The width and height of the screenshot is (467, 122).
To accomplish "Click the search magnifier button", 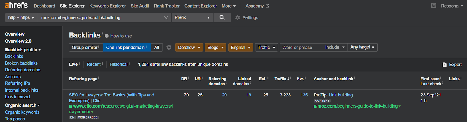I will click(222, 18).
